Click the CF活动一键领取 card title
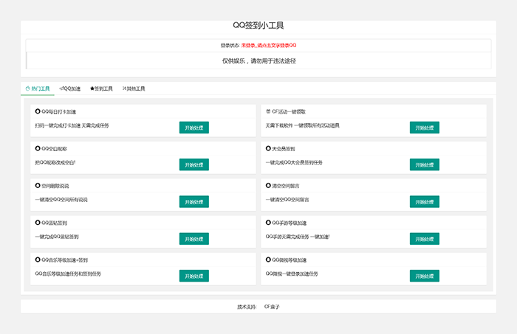Image resolution: width=517 pixels, height=334 pixels. point(289,112)
